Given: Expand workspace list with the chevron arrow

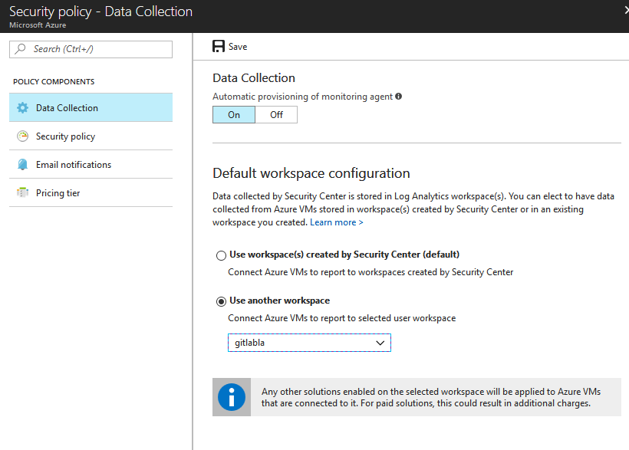Looking at the screenshot, I should click(380, 343).
